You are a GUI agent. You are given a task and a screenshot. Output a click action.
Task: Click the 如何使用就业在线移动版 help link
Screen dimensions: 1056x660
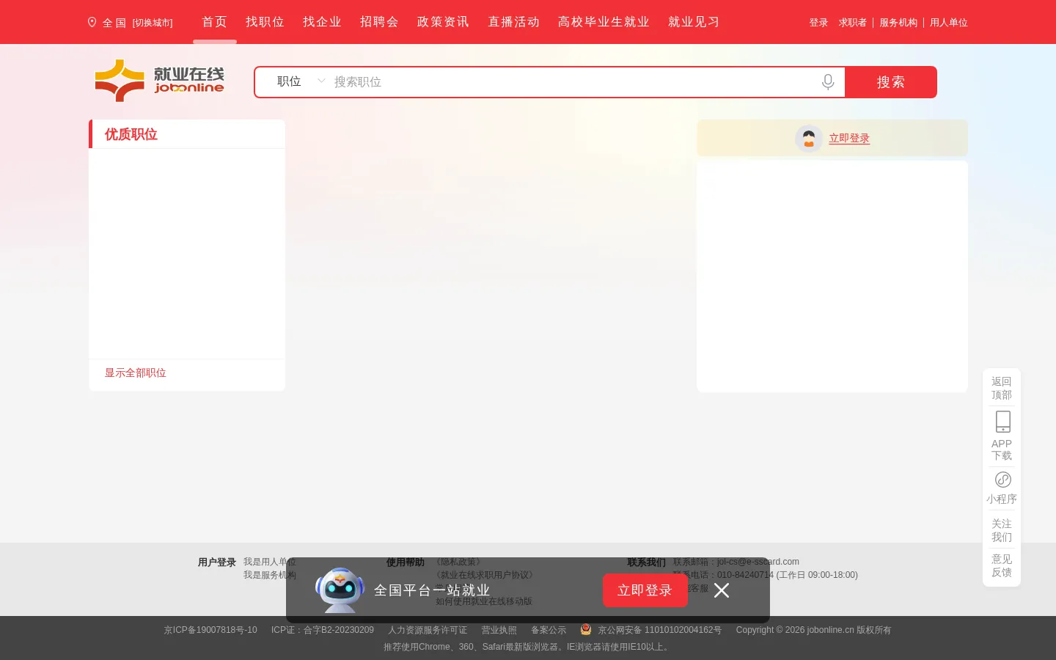point(484,601)
